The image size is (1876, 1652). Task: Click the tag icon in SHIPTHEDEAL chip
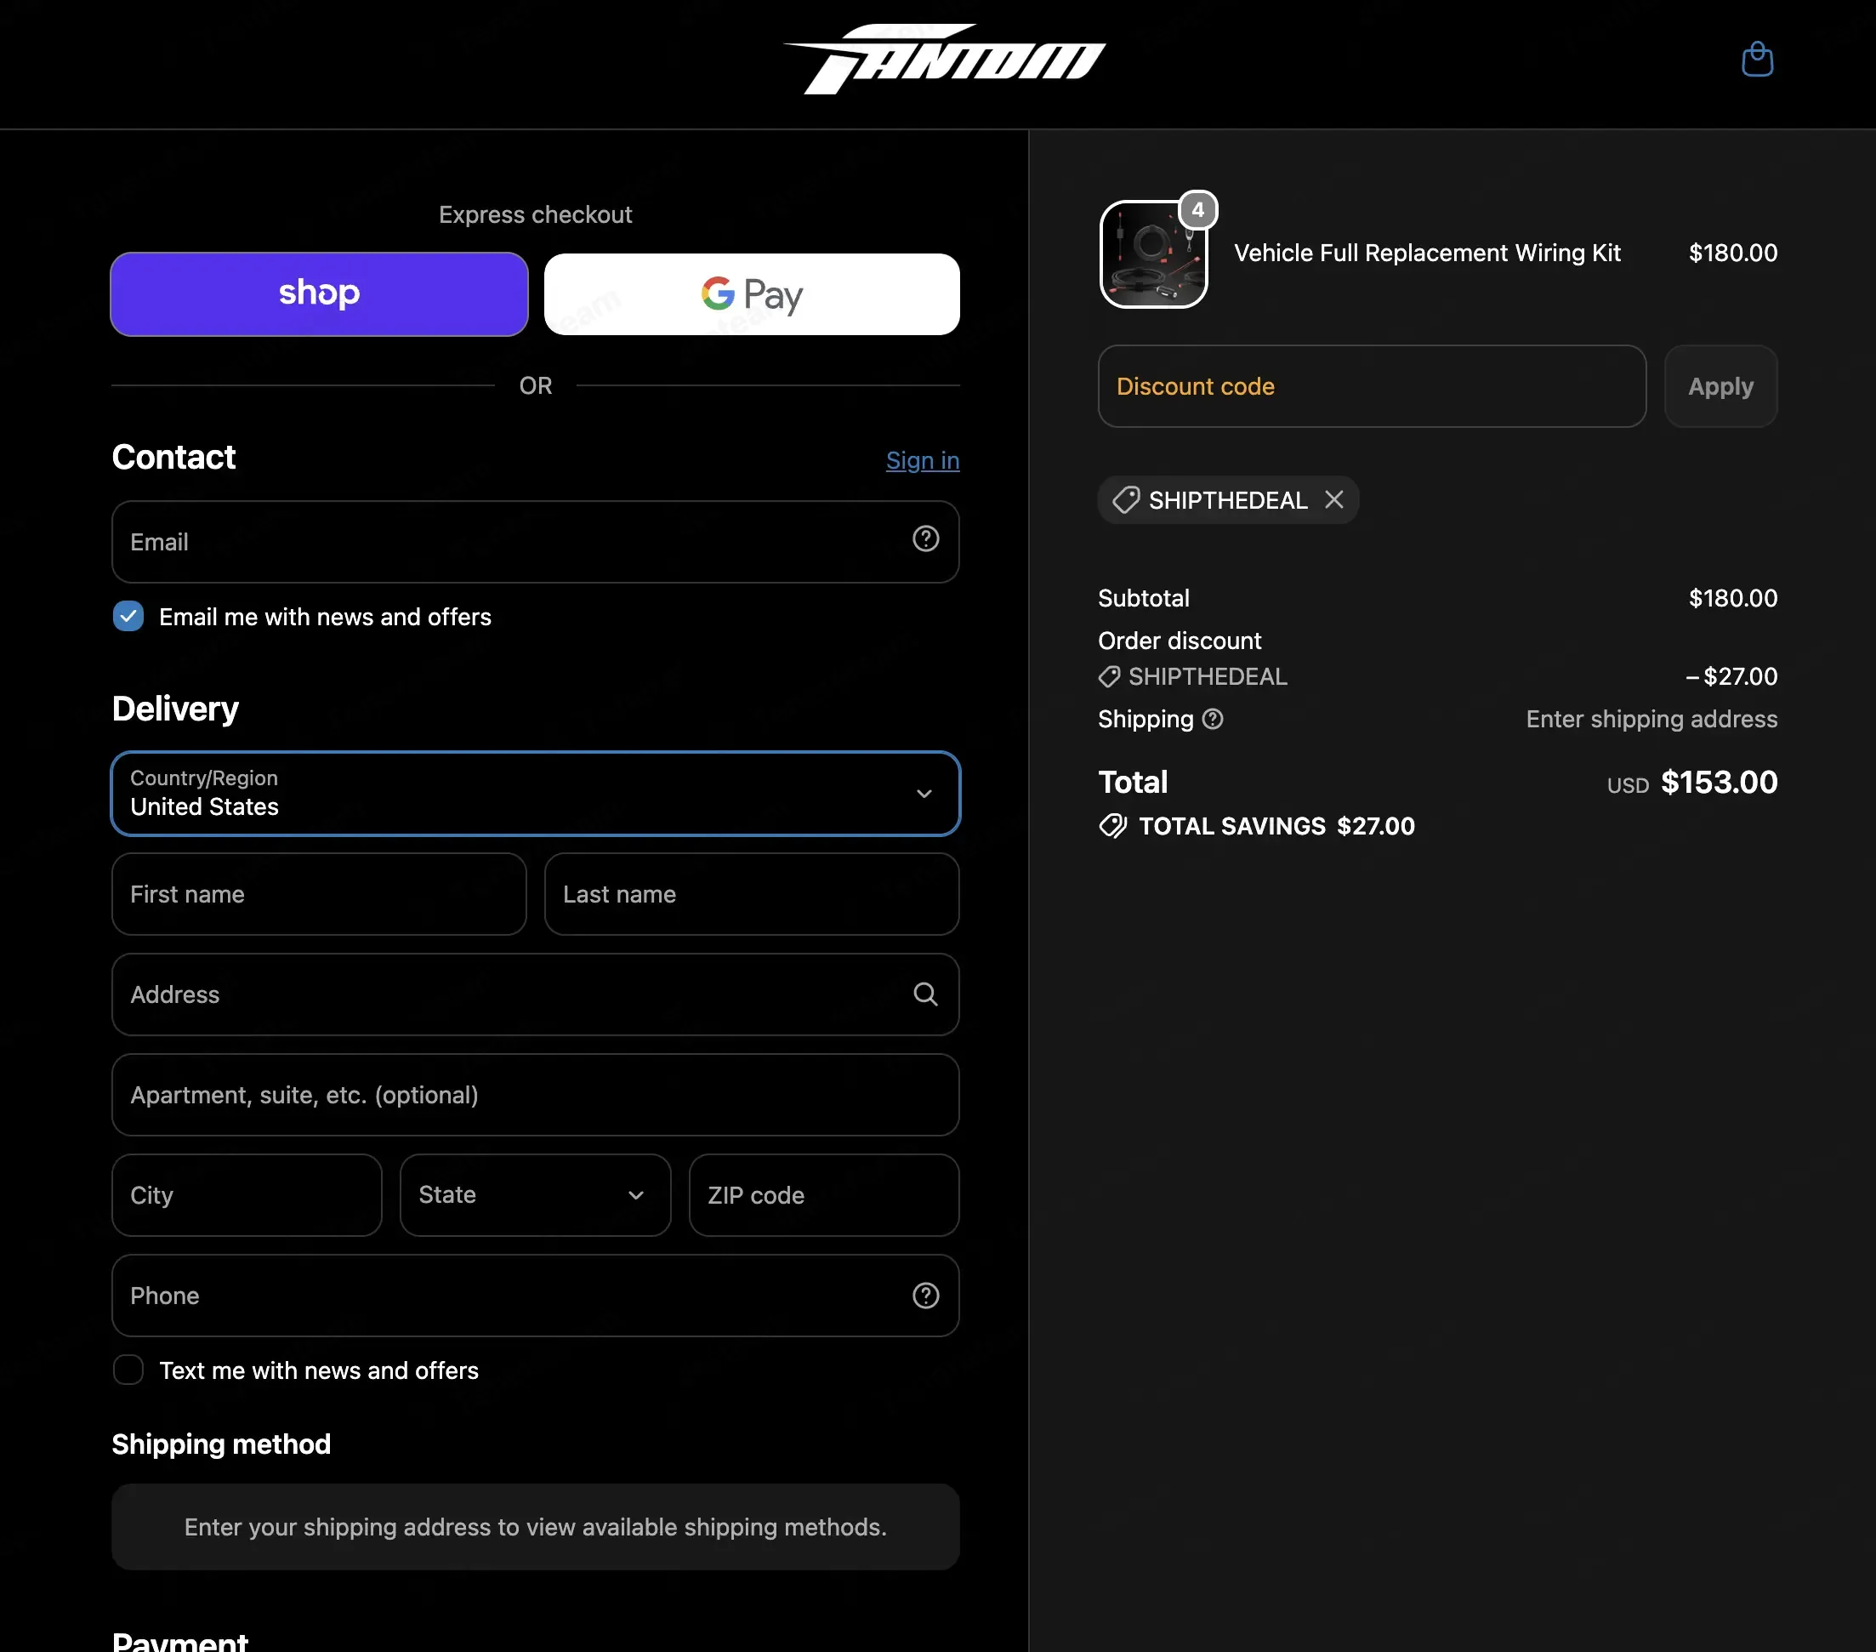point(1125,499)
